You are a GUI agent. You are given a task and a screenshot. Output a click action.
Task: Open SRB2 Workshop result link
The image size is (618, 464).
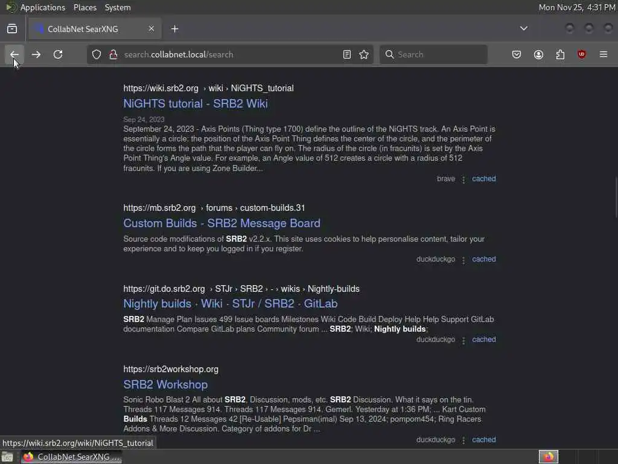pos(165,384)
